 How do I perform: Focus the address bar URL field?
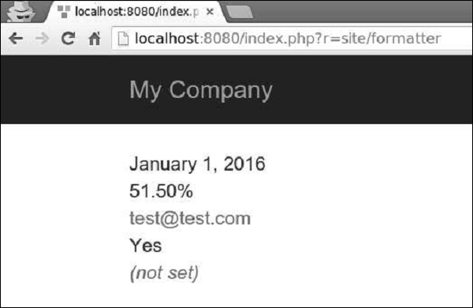[x=292, y=39]
